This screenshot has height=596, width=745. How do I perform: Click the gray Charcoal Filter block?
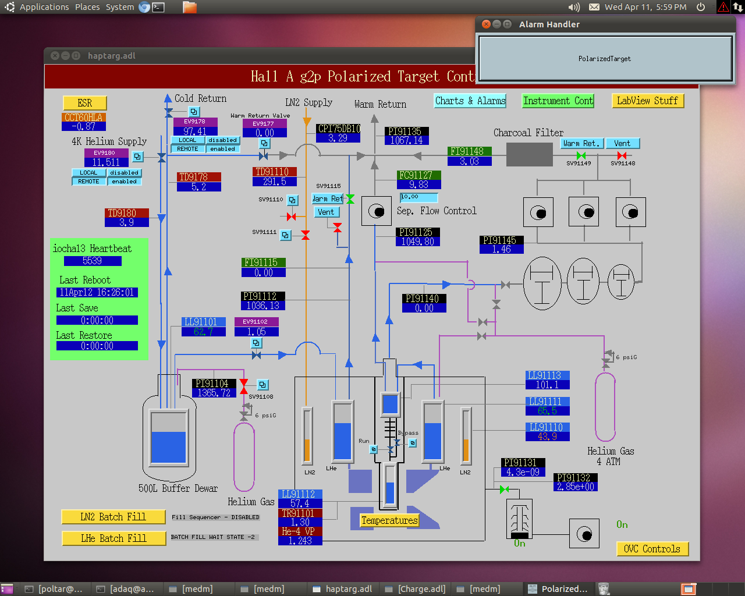[x=529, y=155]
